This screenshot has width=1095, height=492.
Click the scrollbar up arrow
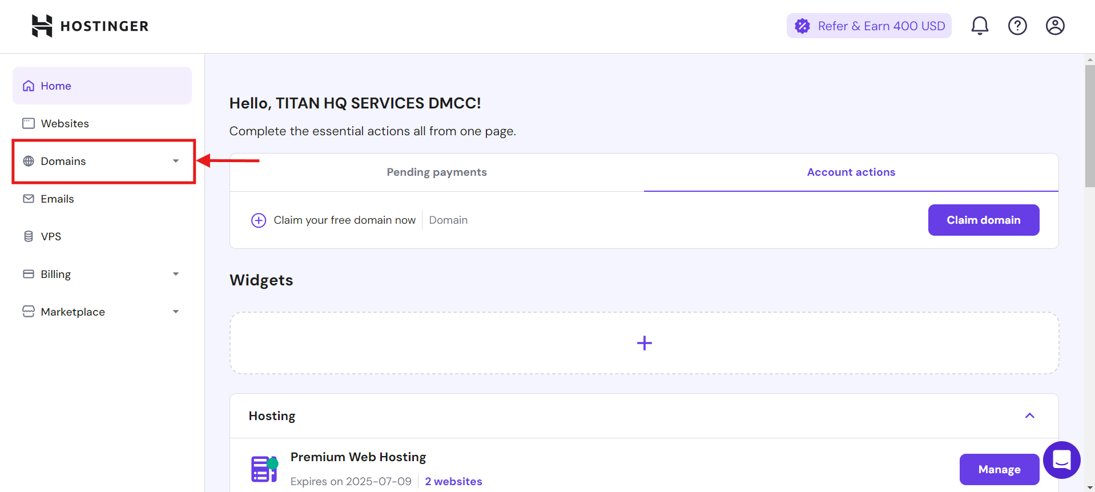(1090, 59)
